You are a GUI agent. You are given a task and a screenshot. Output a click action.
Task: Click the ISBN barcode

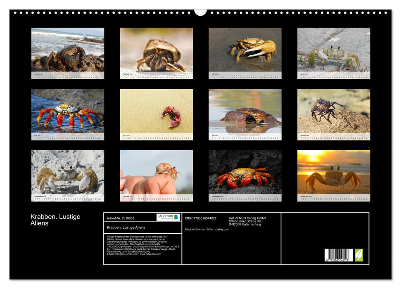[x=339, y=255]
